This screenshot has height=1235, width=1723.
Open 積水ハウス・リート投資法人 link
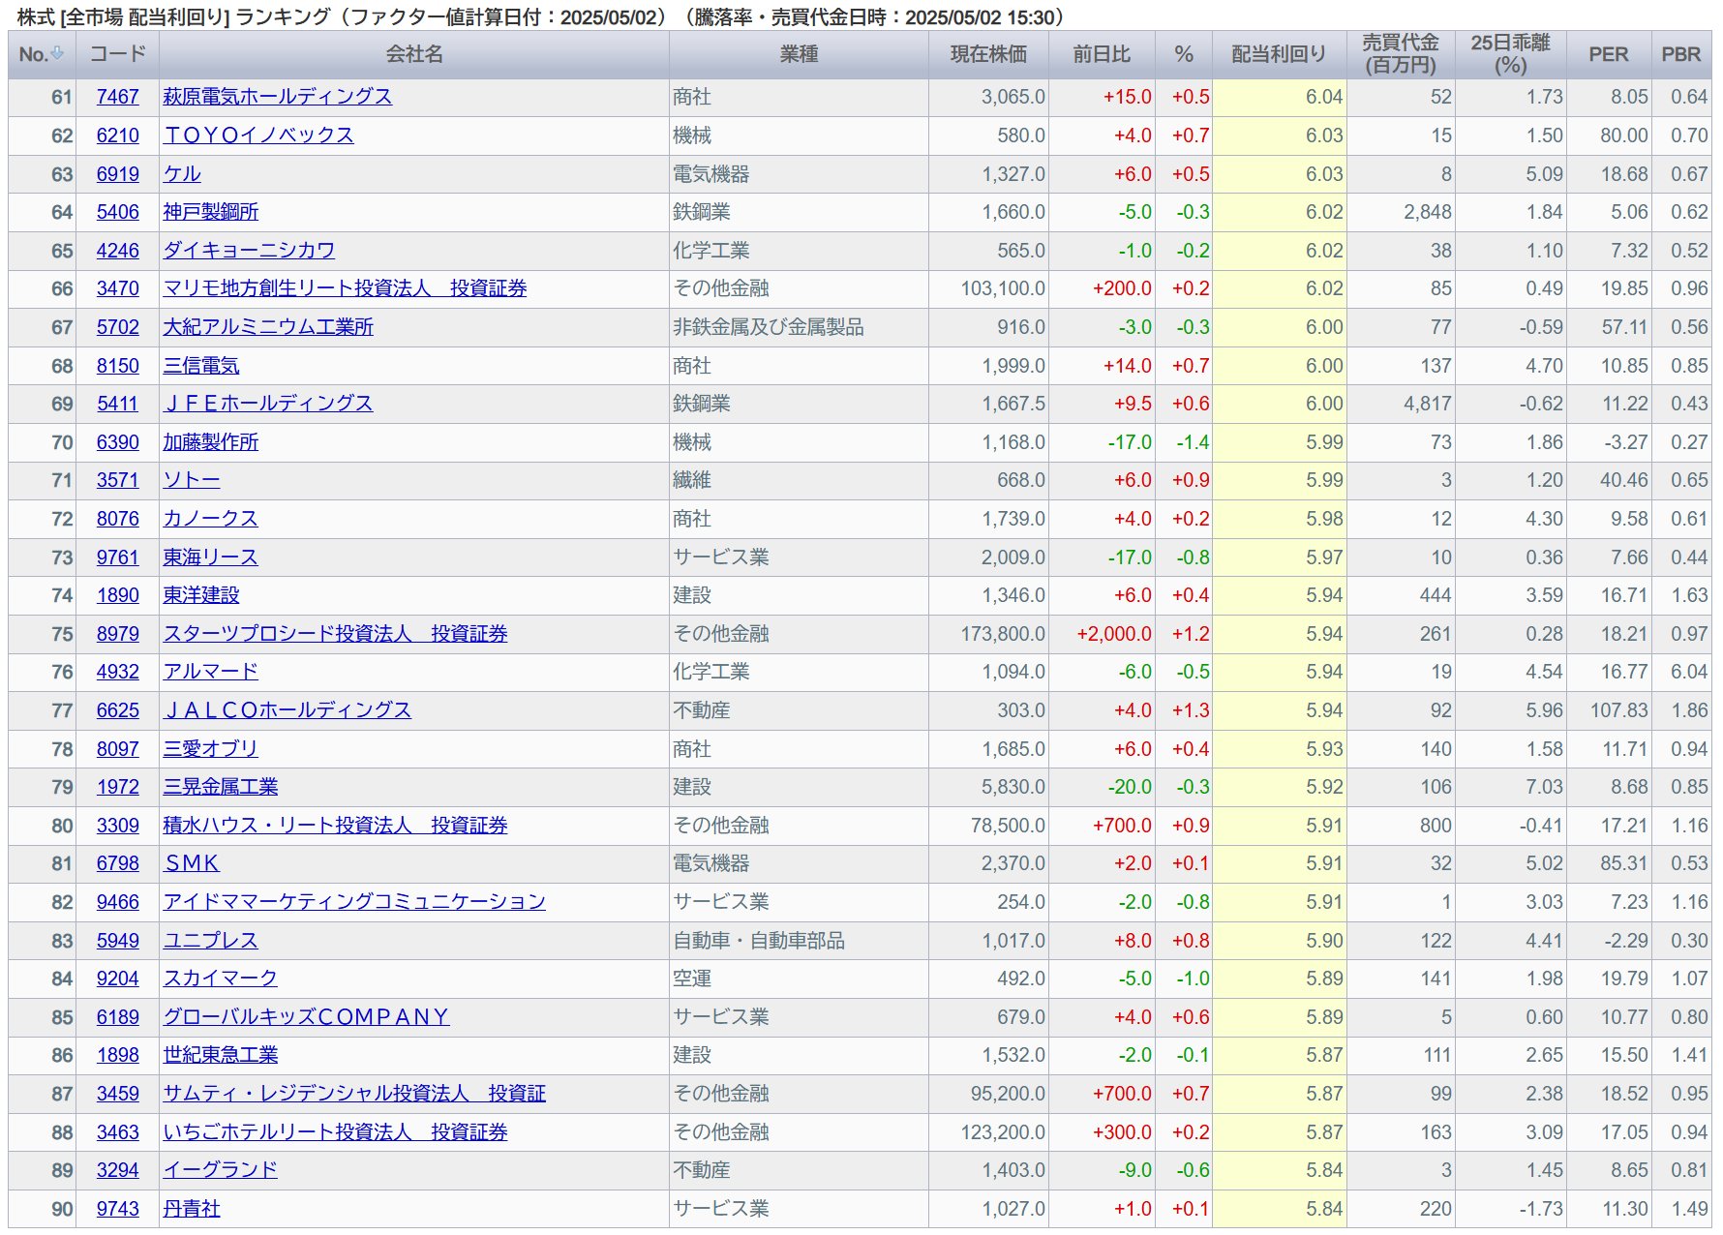335,826
